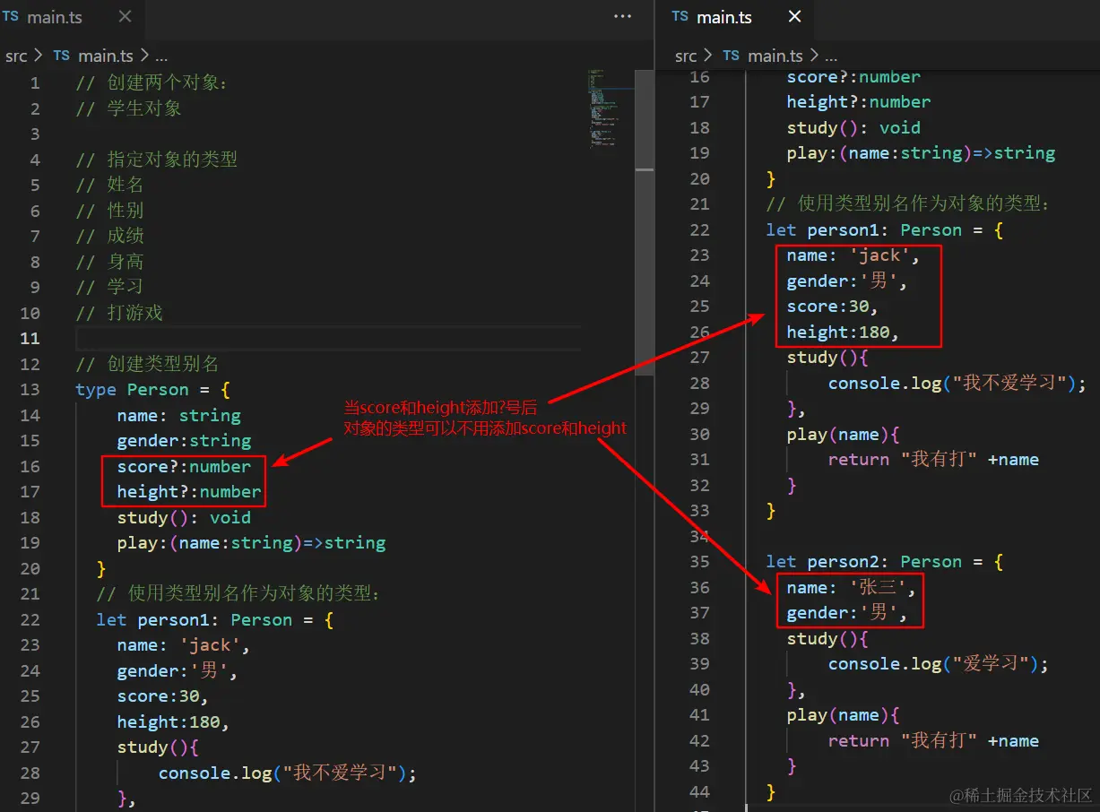Click the comment '// 性别'

click(109, 211)
